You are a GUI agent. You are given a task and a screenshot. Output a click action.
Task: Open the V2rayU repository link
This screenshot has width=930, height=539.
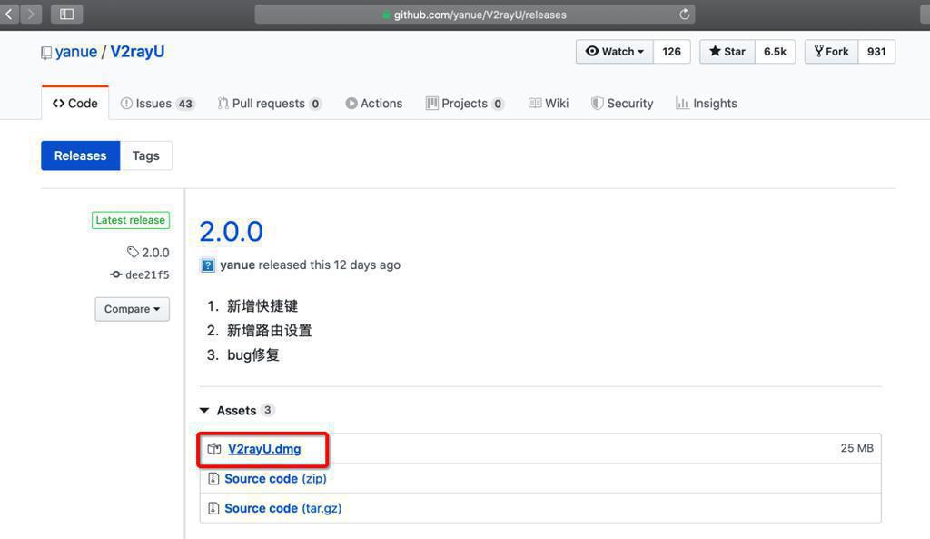click(x=137, y=52)
